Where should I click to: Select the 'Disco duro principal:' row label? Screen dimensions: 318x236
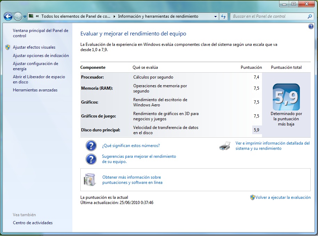(x=101, y=130)
